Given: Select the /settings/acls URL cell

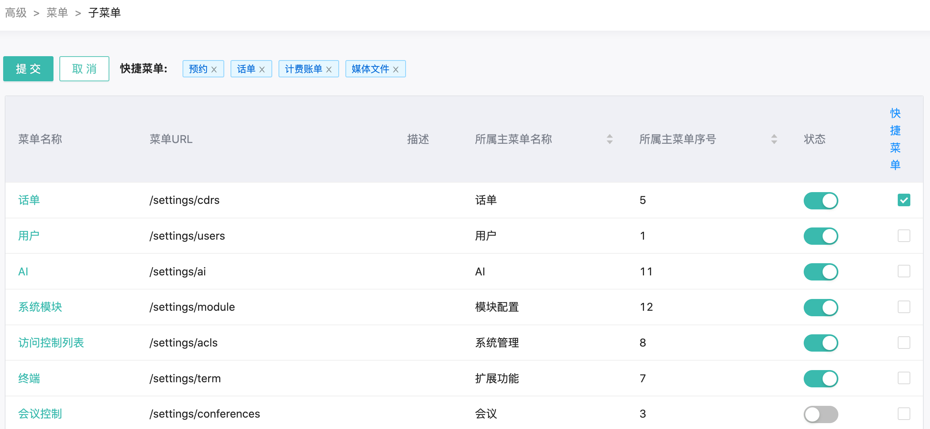Looking at the screenshot, I should (x=184, y=343).
